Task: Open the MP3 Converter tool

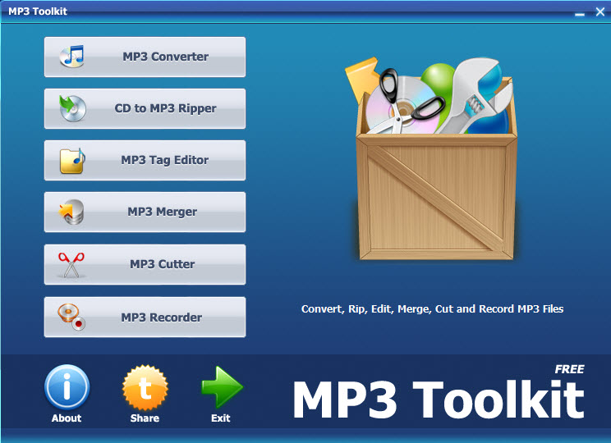Action: [x=145, y=57]
